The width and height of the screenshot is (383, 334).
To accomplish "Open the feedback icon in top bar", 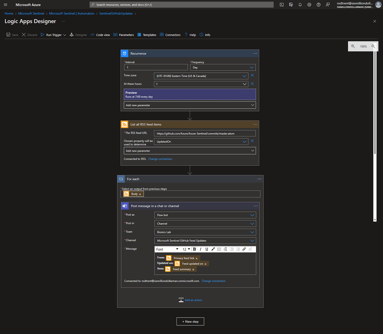I will (328, 5).
